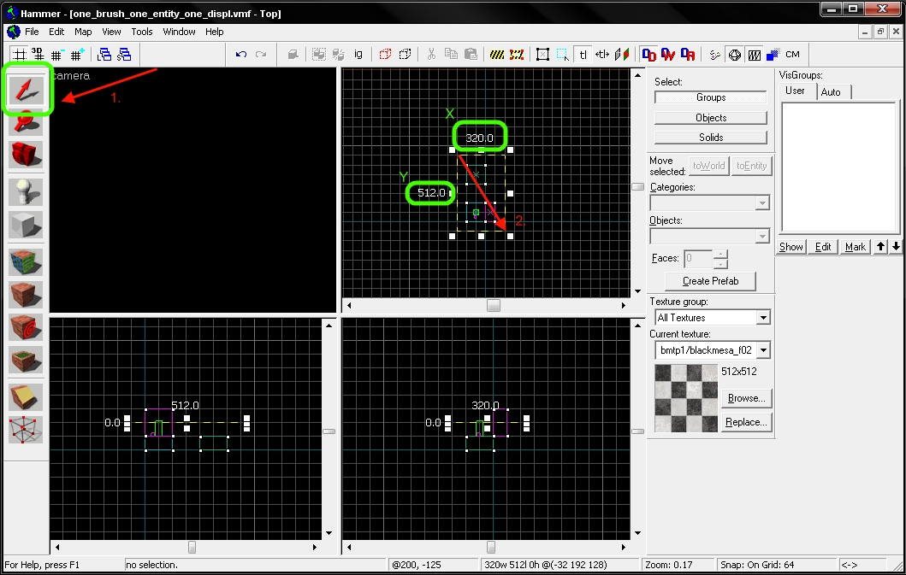Switch to the Auto VisGroups tab

pos(831,91)
